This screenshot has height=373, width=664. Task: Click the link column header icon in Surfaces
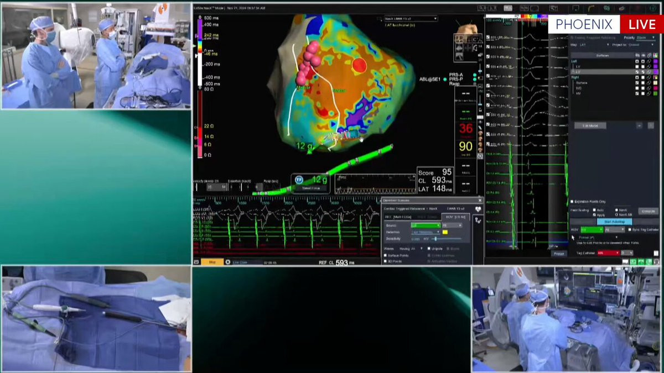pos(649,55)
